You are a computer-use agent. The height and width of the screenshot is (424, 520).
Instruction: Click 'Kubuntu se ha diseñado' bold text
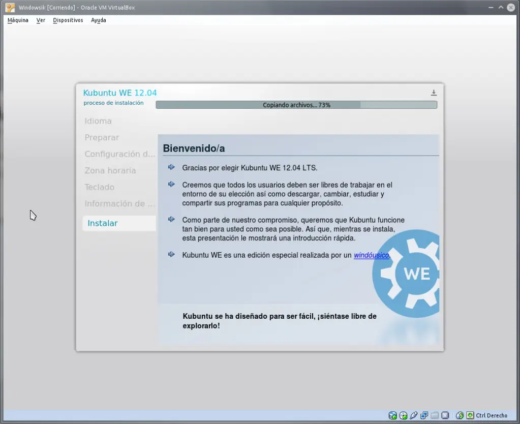pos(280,321)
